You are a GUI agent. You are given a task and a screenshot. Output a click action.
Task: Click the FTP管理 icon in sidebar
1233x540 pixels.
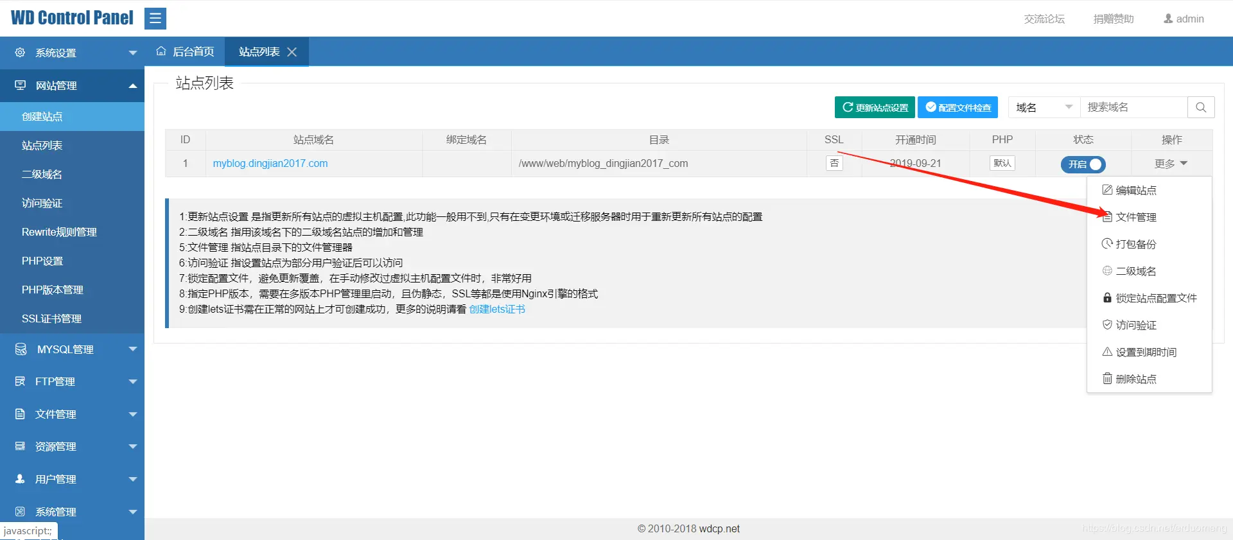(20, 381)
